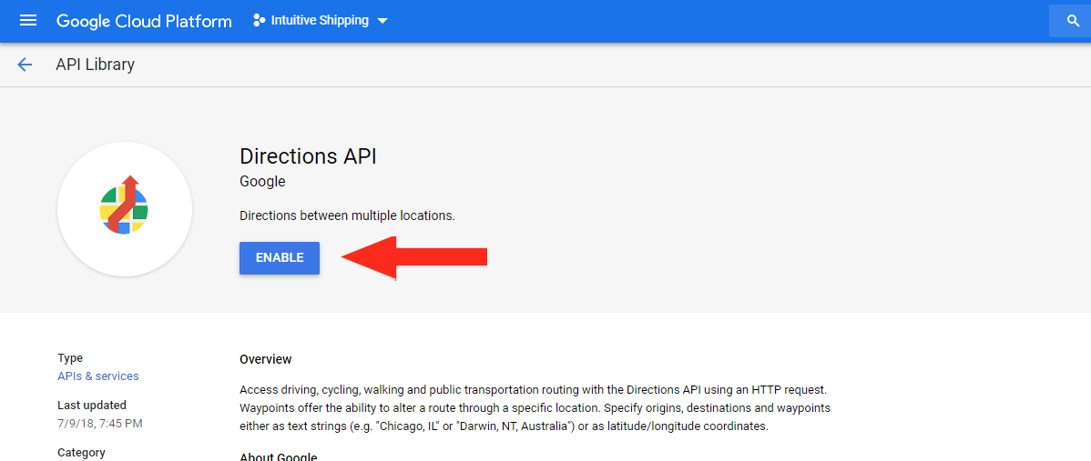Click the red arrow annotation
The height and width of the screenshot is (461, 1091).
click(x=414, y=257)
